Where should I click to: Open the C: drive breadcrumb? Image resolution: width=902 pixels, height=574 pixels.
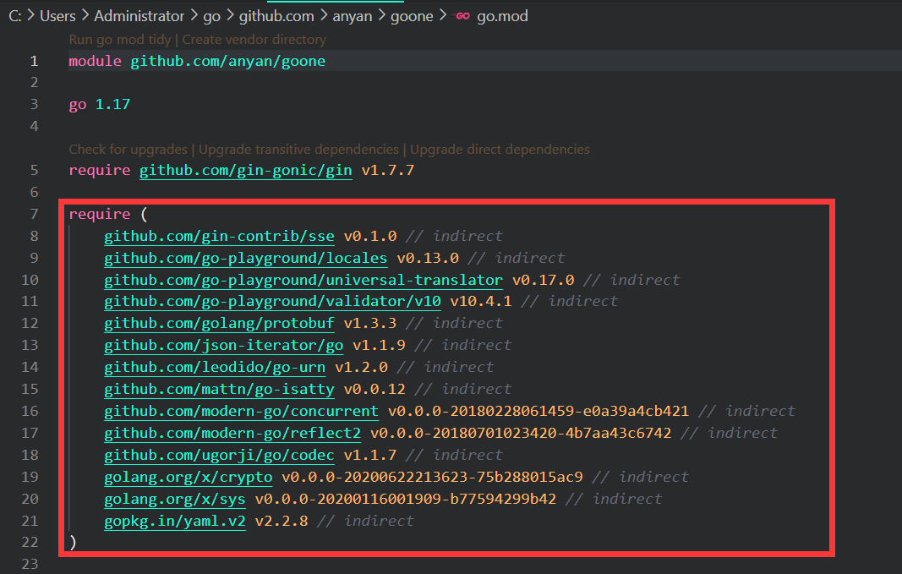click(15, 16)
